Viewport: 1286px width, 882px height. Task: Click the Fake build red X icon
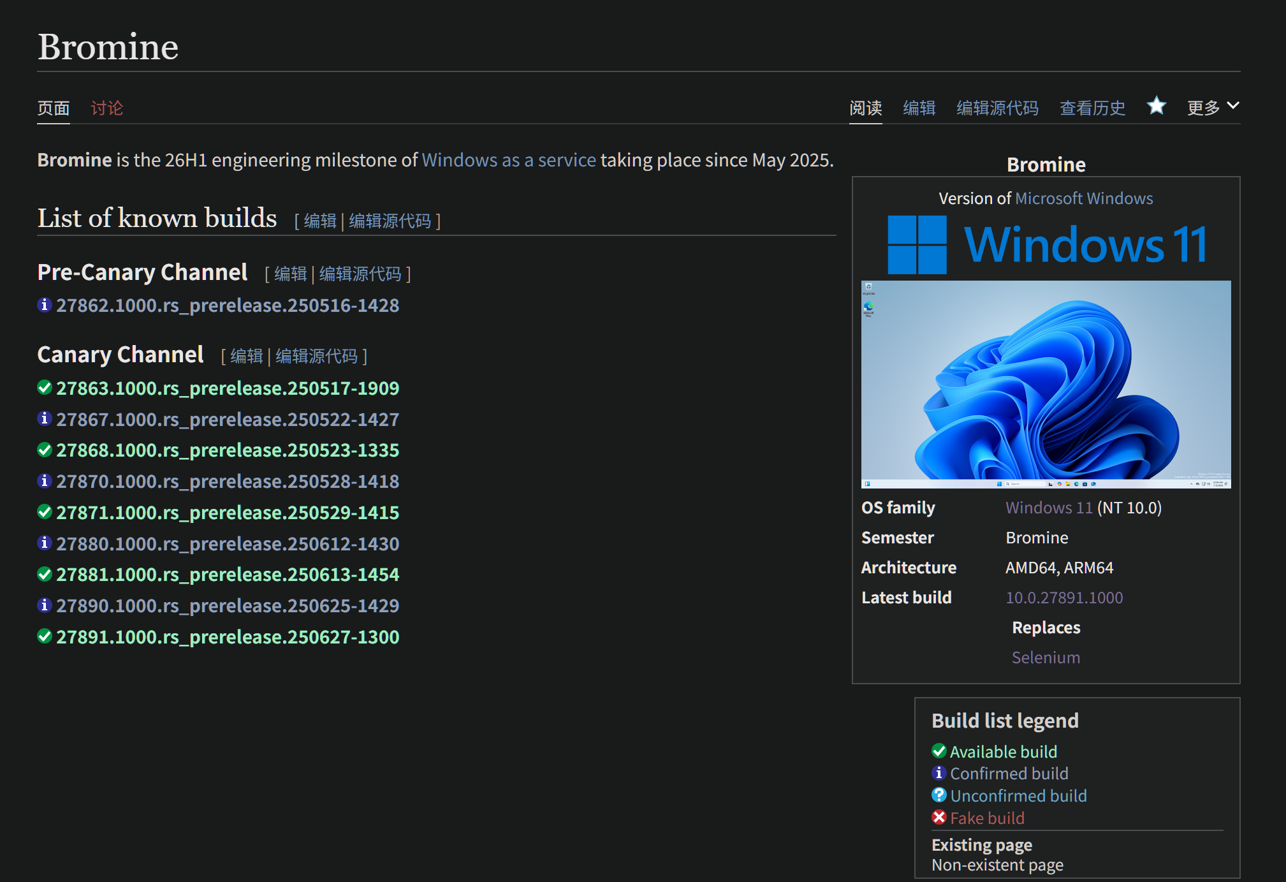[939, 818]
